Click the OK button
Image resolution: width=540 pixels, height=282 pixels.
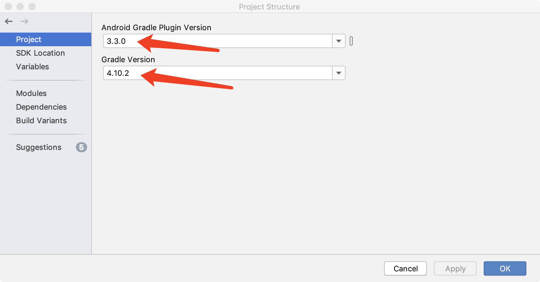[505, 269]
